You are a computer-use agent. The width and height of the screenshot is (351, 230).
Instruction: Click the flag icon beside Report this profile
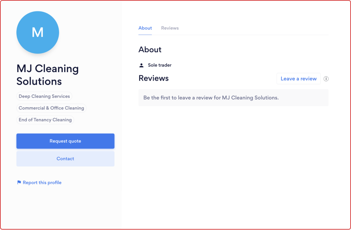18,182
